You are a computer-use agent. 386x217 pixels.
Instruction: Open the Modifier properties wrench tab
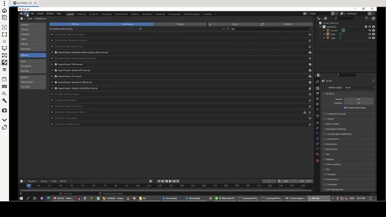point(318,128)
